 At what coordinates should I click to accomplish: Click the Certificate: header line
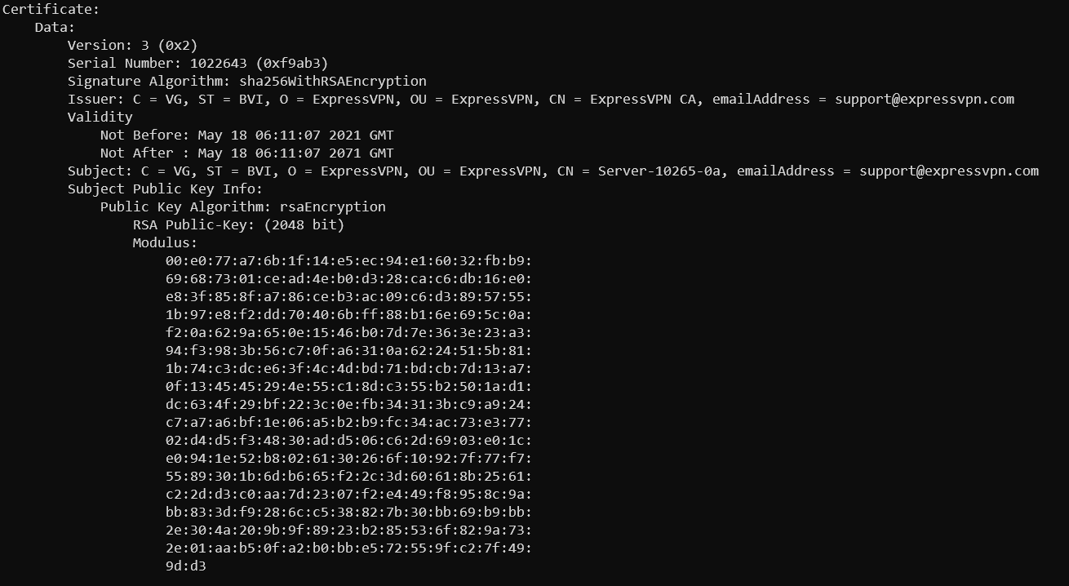point(51,9)
